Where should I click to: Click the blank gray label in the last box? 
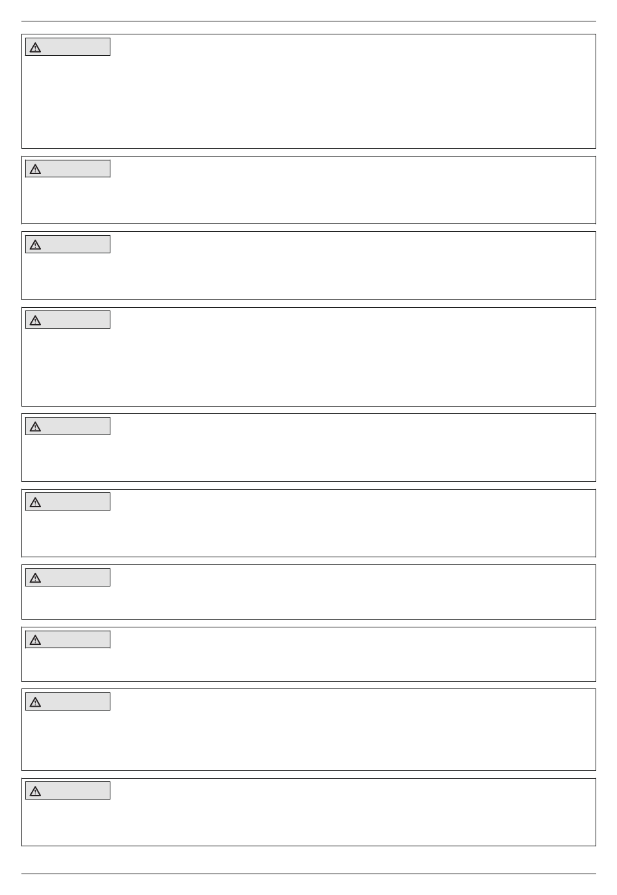click(68, 790)
